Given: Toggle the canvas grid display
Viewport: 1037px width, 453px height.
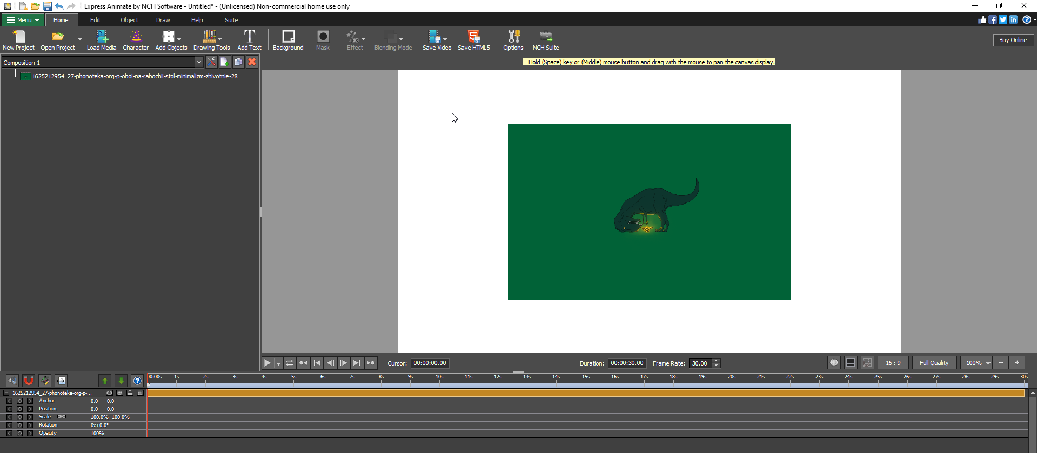Looking at the screenshot, I should [x=851, y=363].
